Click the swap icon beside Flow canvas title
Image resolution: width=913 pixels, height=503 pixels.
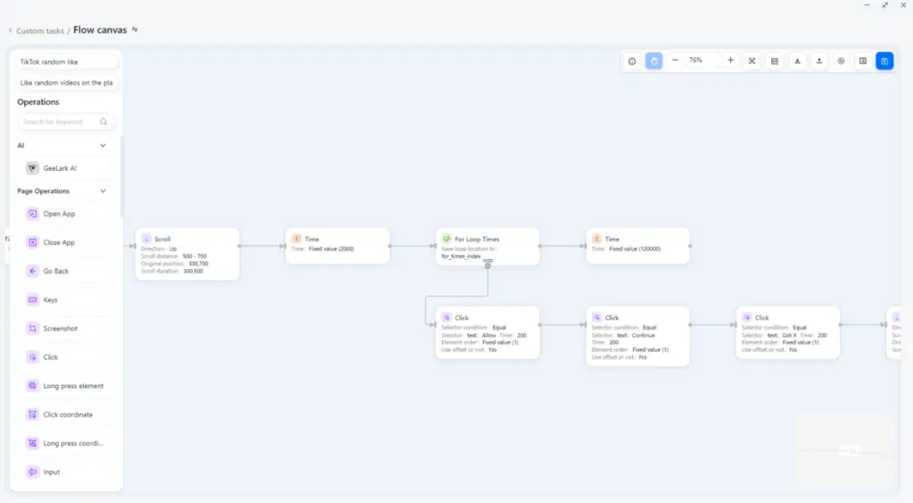point(136,29)
